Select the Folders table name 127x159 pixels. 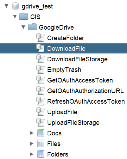click(58, 154)
